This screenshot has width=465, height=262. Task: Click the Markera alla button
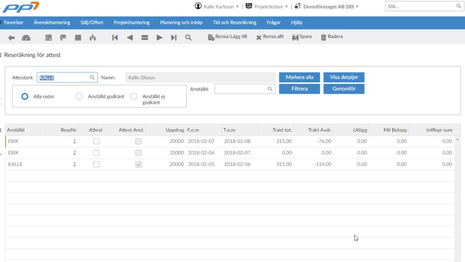click(x=300, y=77)
